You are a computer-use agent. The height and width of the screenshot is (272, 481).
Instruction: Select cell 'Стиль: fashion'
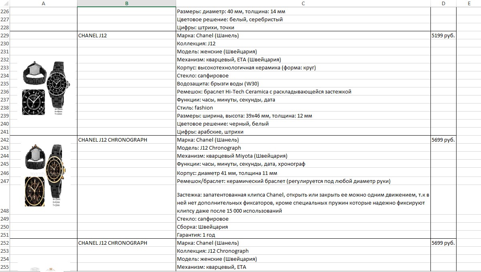[303, 108]
